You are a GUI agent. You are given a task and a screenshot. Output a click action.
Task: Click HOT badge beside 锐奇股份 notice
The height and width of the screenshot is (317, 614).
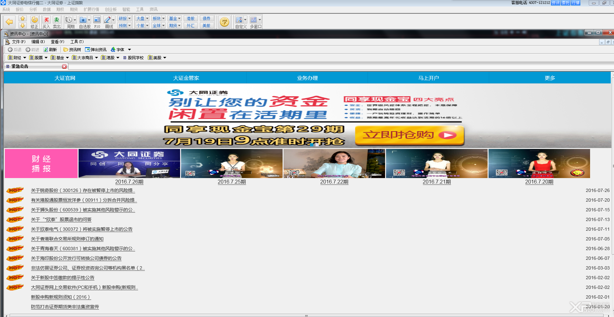pos(15,190)
